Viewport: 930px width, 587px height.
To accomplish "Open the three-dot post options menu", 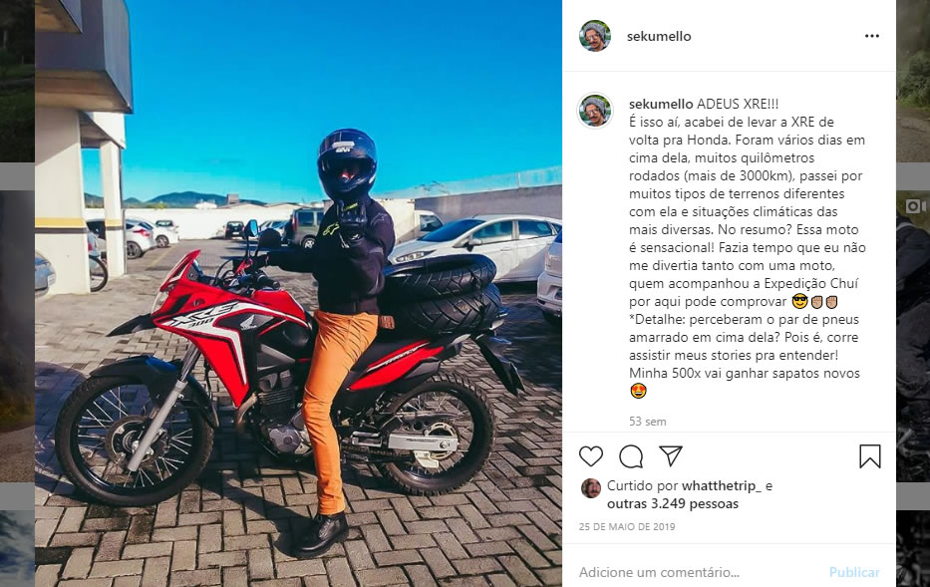I will 872,36.
